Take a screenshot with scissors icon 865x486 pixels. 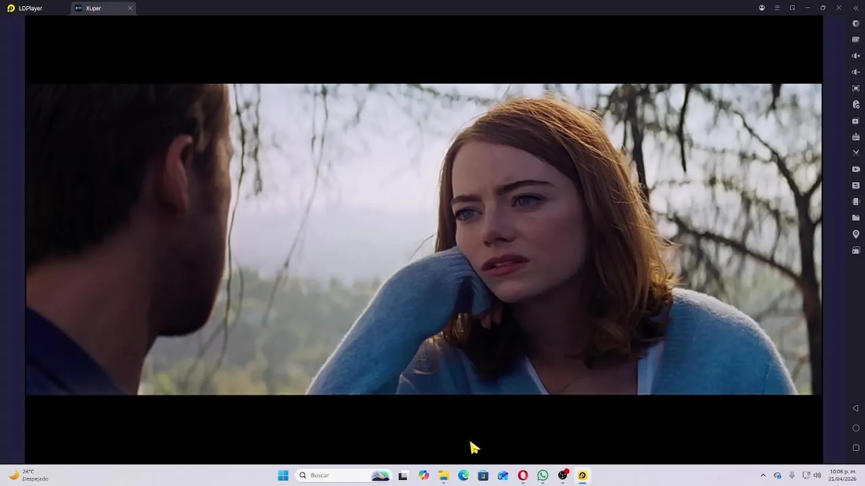856,153
